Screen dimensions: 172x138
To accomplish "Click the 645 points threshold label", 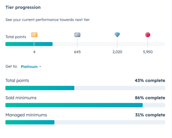I will coord(77,52).
